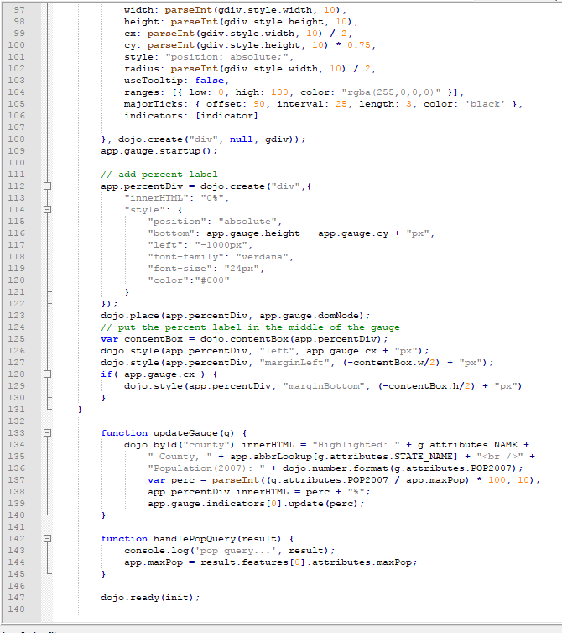Click '0.75' number on line 100
The image size is (562, 633).
(x=359, y=45)
